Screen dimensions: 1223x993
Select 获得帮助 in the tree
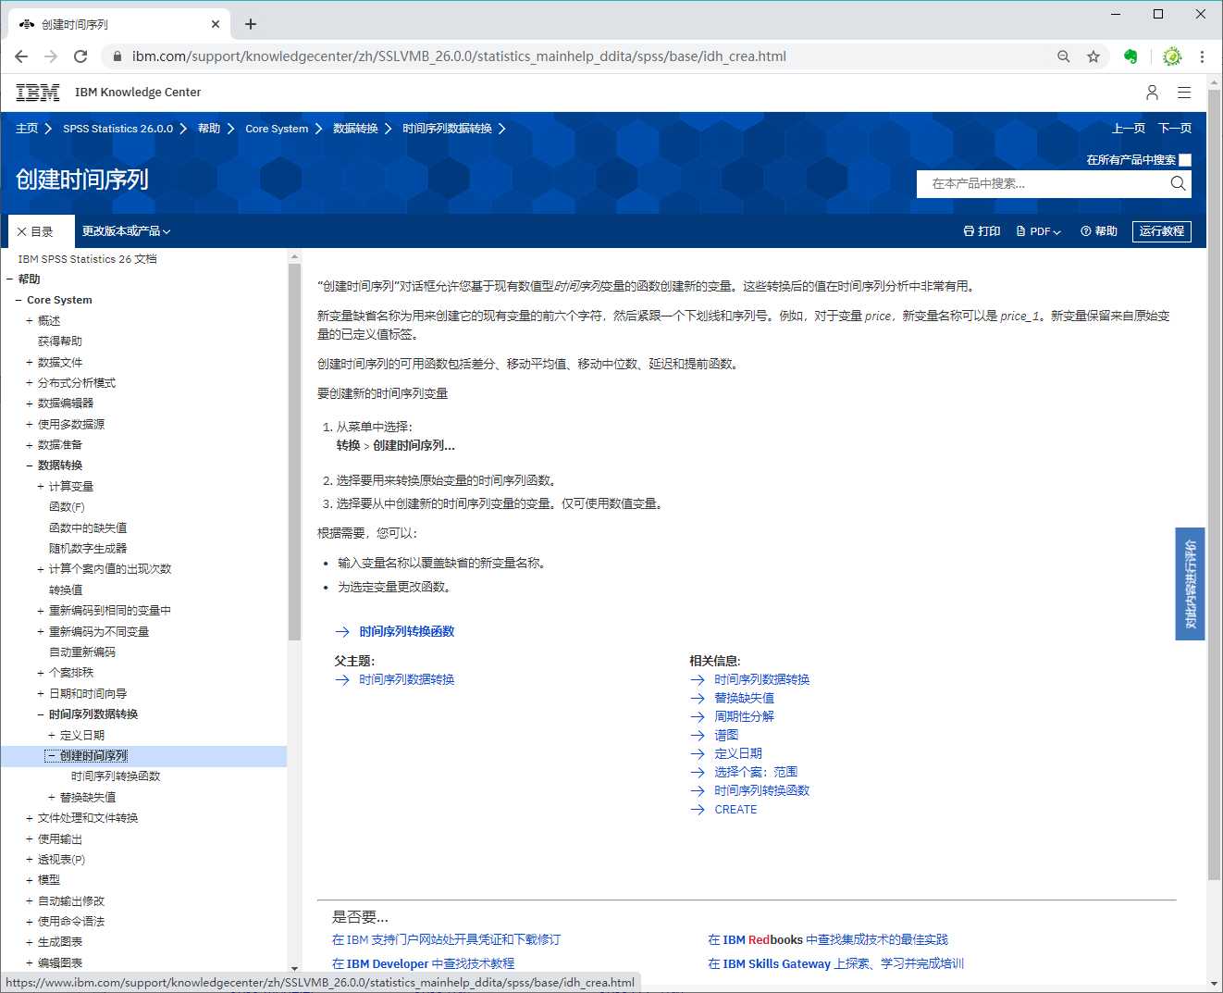(60, 341)
